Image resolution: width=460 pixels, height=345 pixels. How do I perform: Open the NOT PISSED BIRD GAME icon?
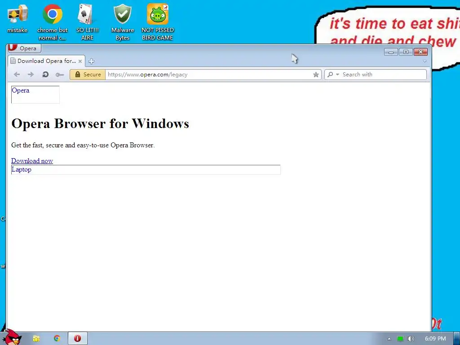coord(158,22)
